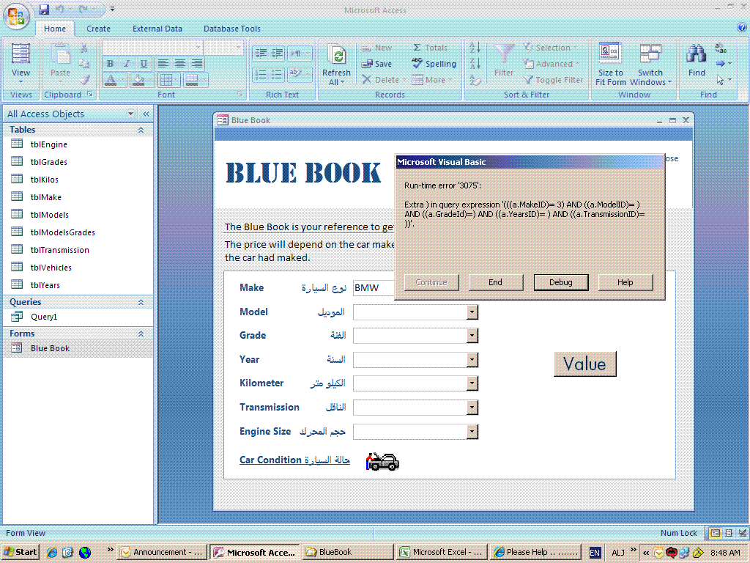Click Help in Visual Basic error dialog
The image size is (750, 563).
pyautogui.click(x=625, y=282)
